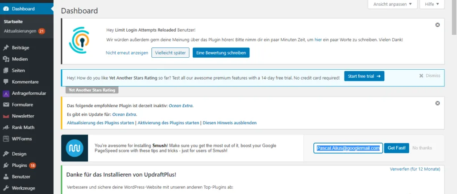
Task: Click the first Ocean Extra link (inaktiv)
Action: 181,105
